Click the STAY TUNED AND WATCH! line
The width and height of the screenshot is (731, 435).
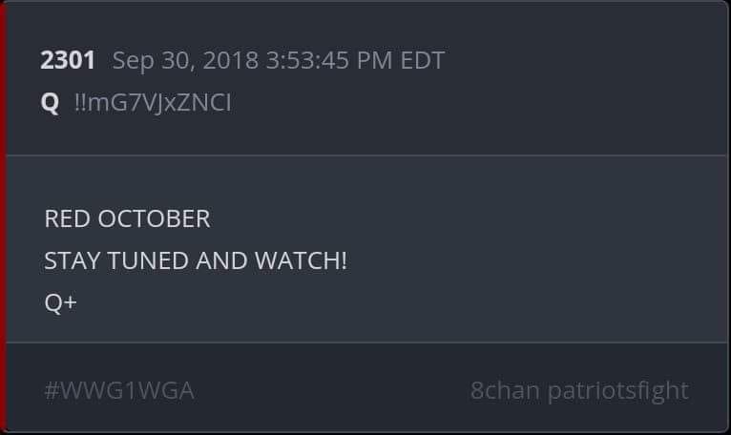click(196, 260)
